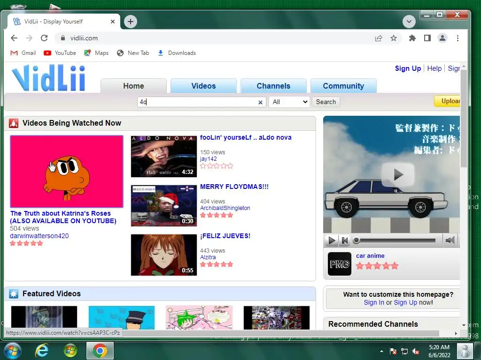
Task: Open the tab search chevron
Action: (409, 22)
